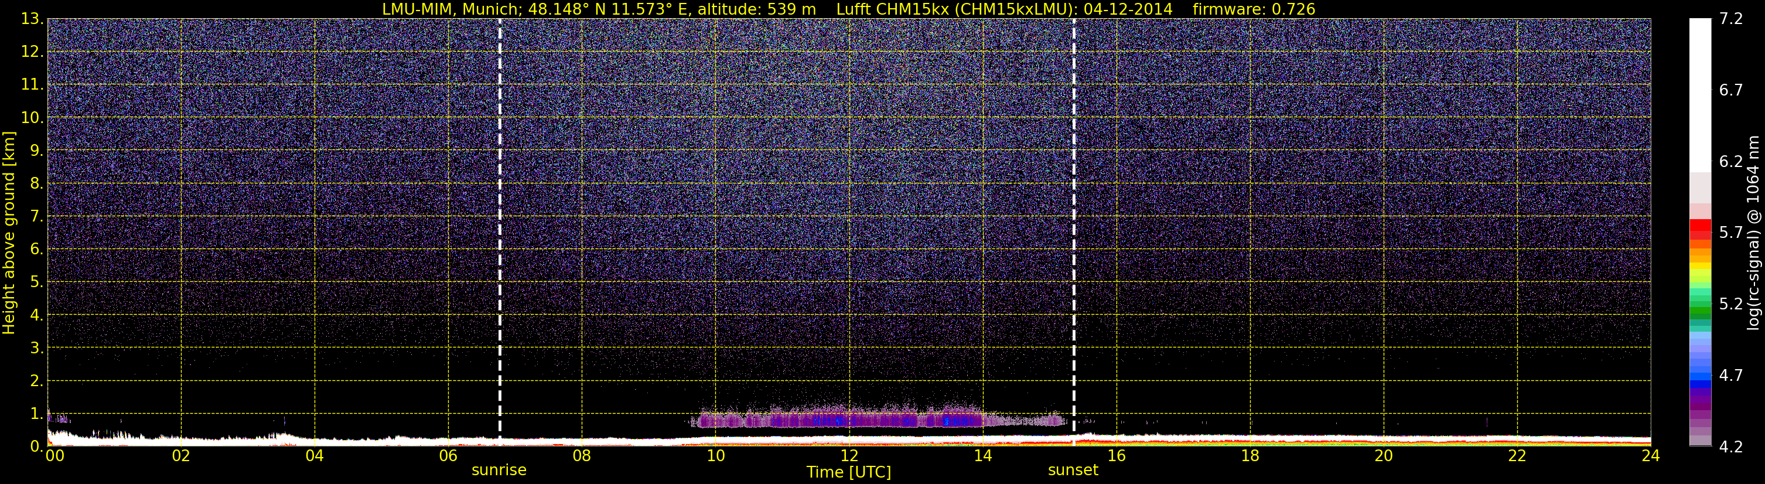
Task: Click the '7.' height tick label
Action: [x=36, y=216]
